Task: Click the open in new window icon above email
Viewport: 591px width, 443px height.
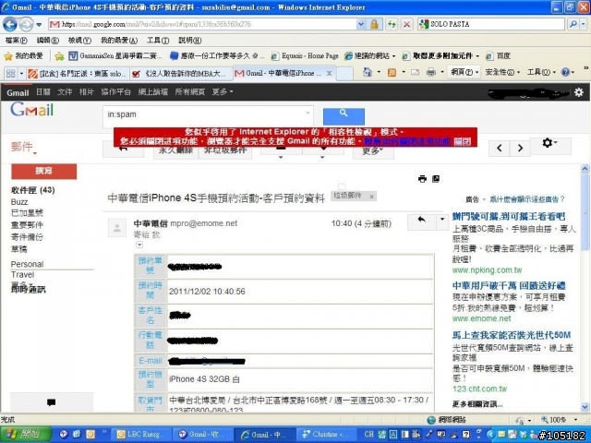Action: click(436, 179)
